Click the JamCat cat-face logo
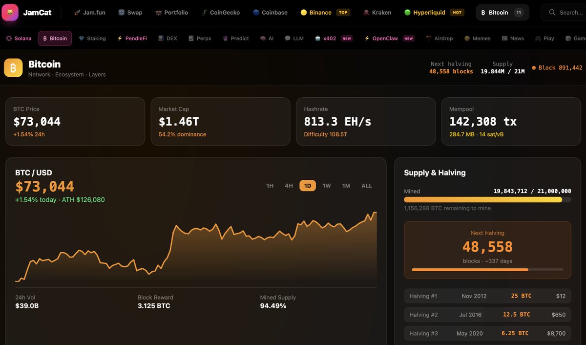The image size is (586, 345). click(x=10, y=12)
